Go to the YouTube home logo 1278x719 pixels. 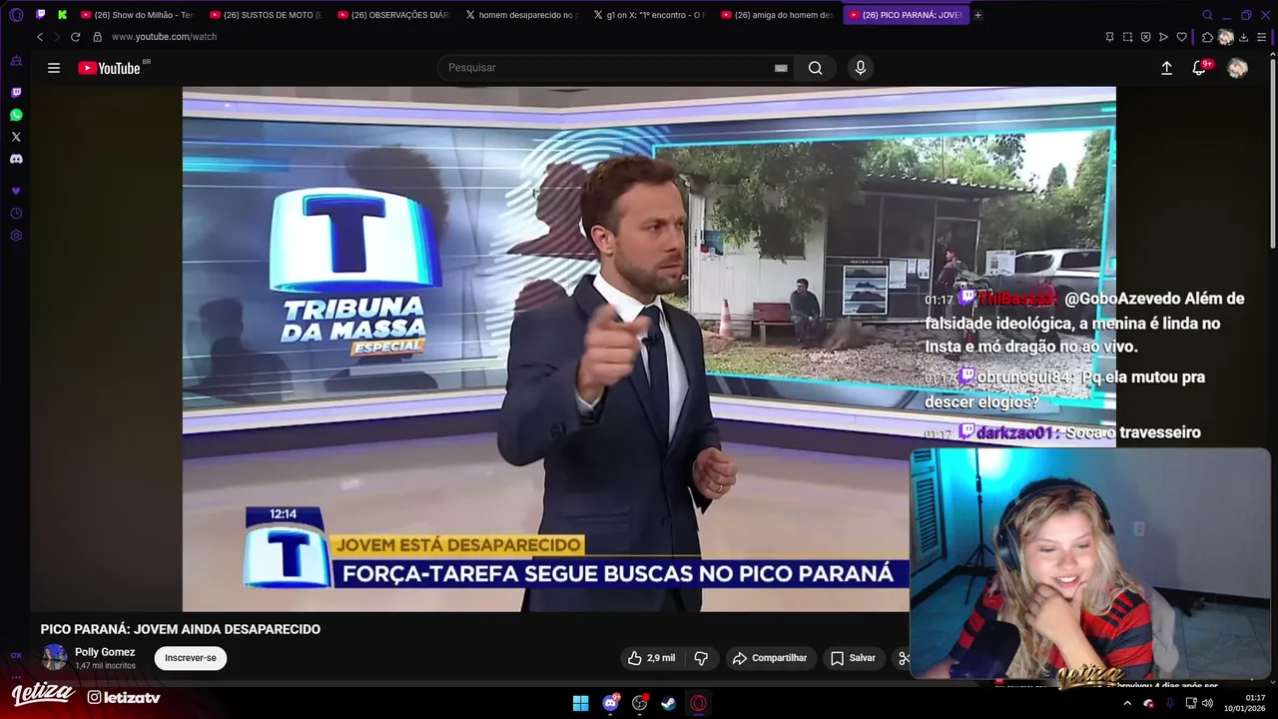point(109,68)
